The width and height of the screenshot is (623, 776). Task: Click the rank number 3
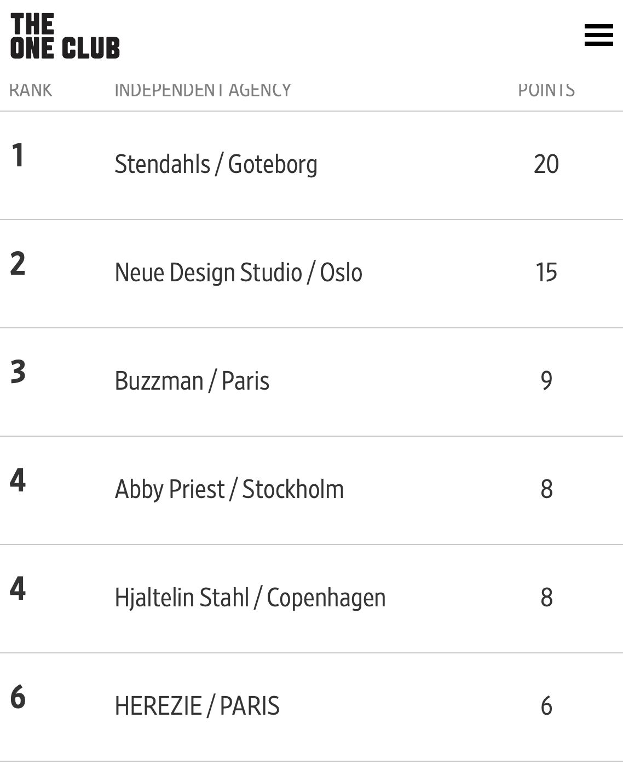pyautogui.click(x=18, y=372)
